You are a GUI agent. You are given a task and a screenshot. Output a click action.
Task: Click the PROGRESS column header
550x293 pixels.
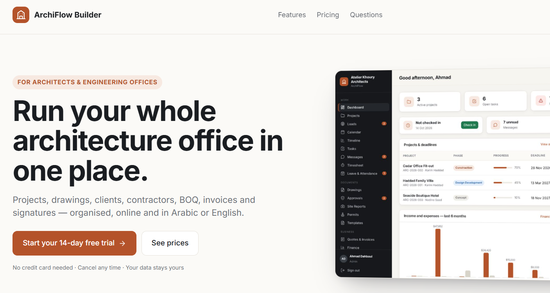[x=501, y=156]
